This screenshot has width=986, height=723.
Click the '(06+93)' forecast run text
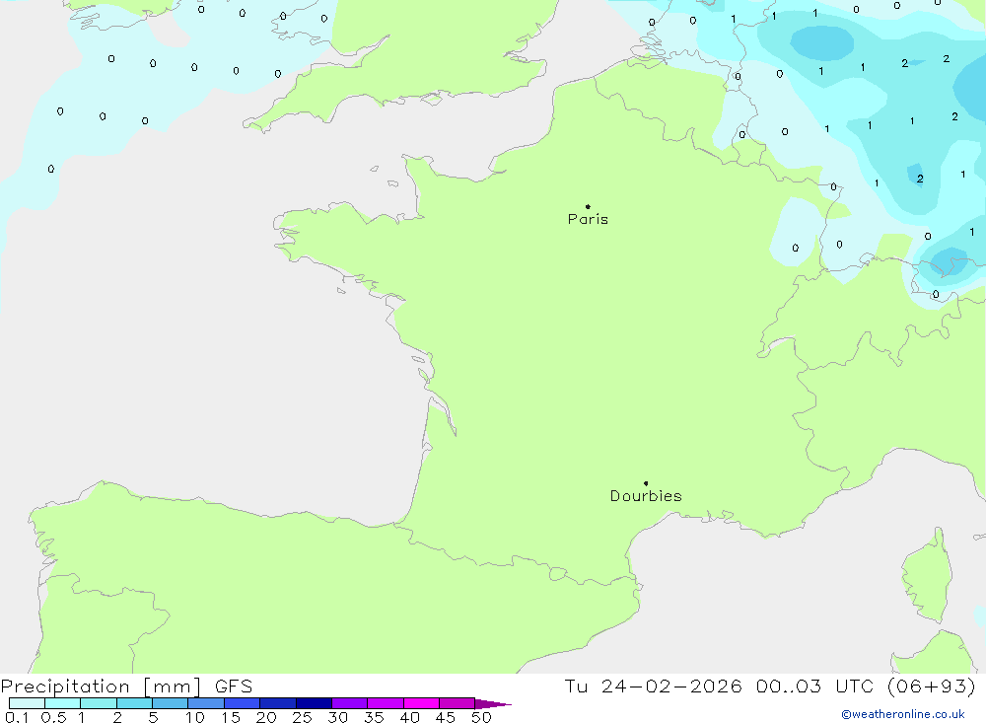(932, 686)
